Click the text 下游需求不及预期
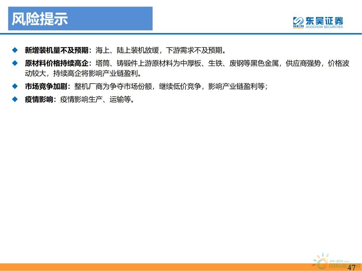Screen dimensions: 362x271 pyautogui.click(x=194, y=50)
